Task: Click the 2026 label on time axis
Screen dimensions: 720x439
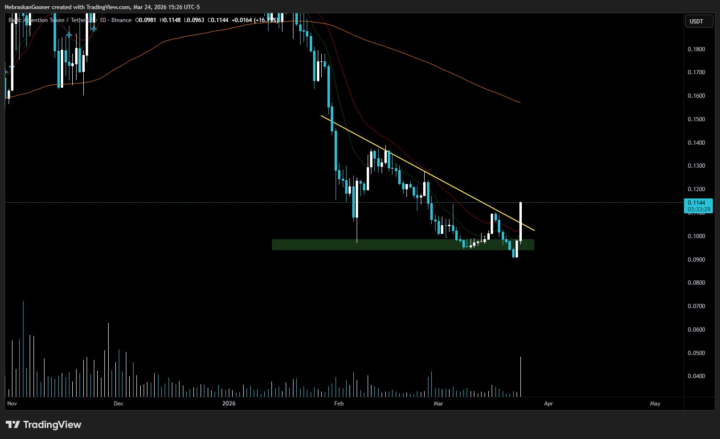Action: point(229,404)
